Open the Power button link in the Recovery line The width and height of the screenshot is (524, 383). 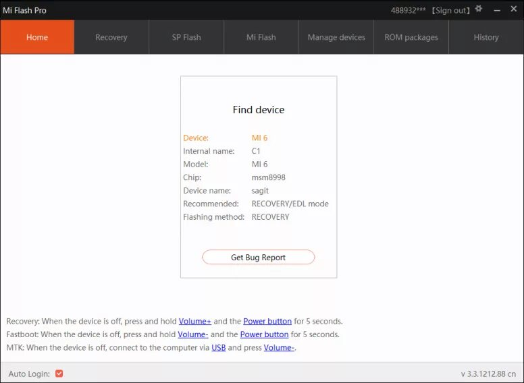(x=267, y=321)
